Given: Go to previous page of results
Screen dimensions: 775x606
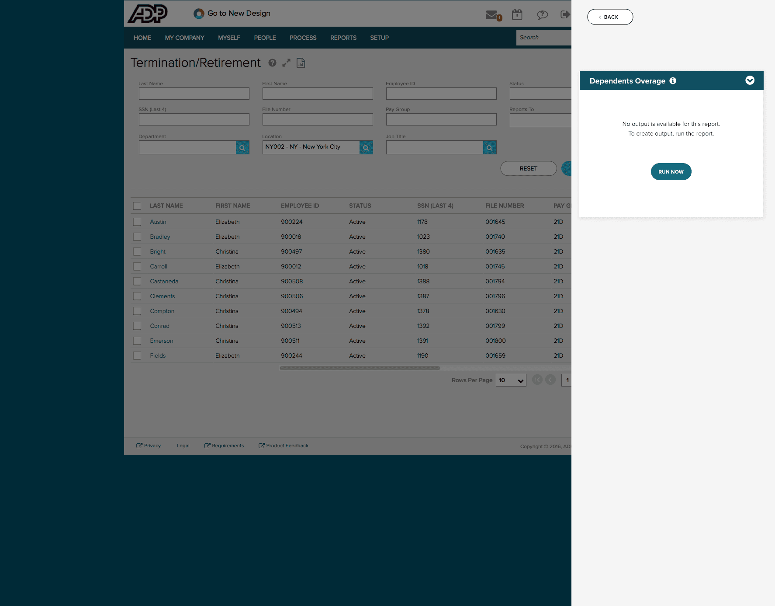Looking at the screenshot, I should pyautogui.click(x=550, y=380).
